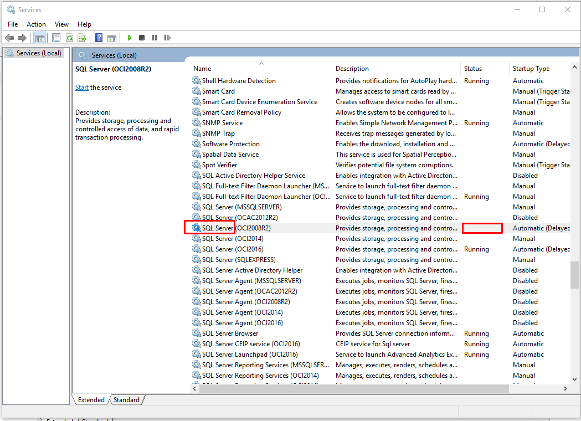The width and height of the screenshot is (581, 421).
Task: Select SQL Server CEIP service (OCI2016)
Action: click(381, 344)
